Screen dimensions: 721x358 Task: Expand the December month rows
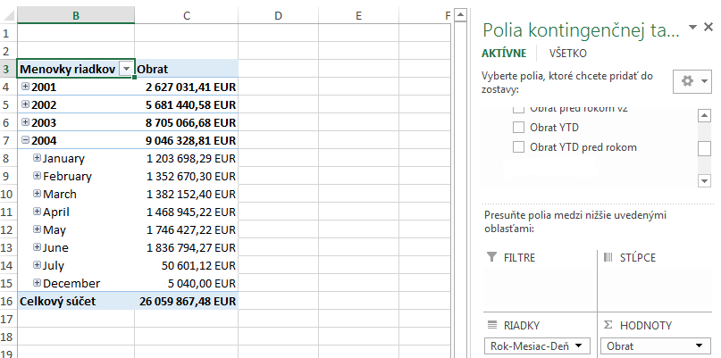coord(38,283)
